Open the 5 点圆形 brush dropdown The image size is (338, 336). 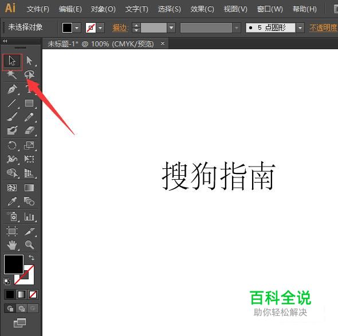coord(300,28)
